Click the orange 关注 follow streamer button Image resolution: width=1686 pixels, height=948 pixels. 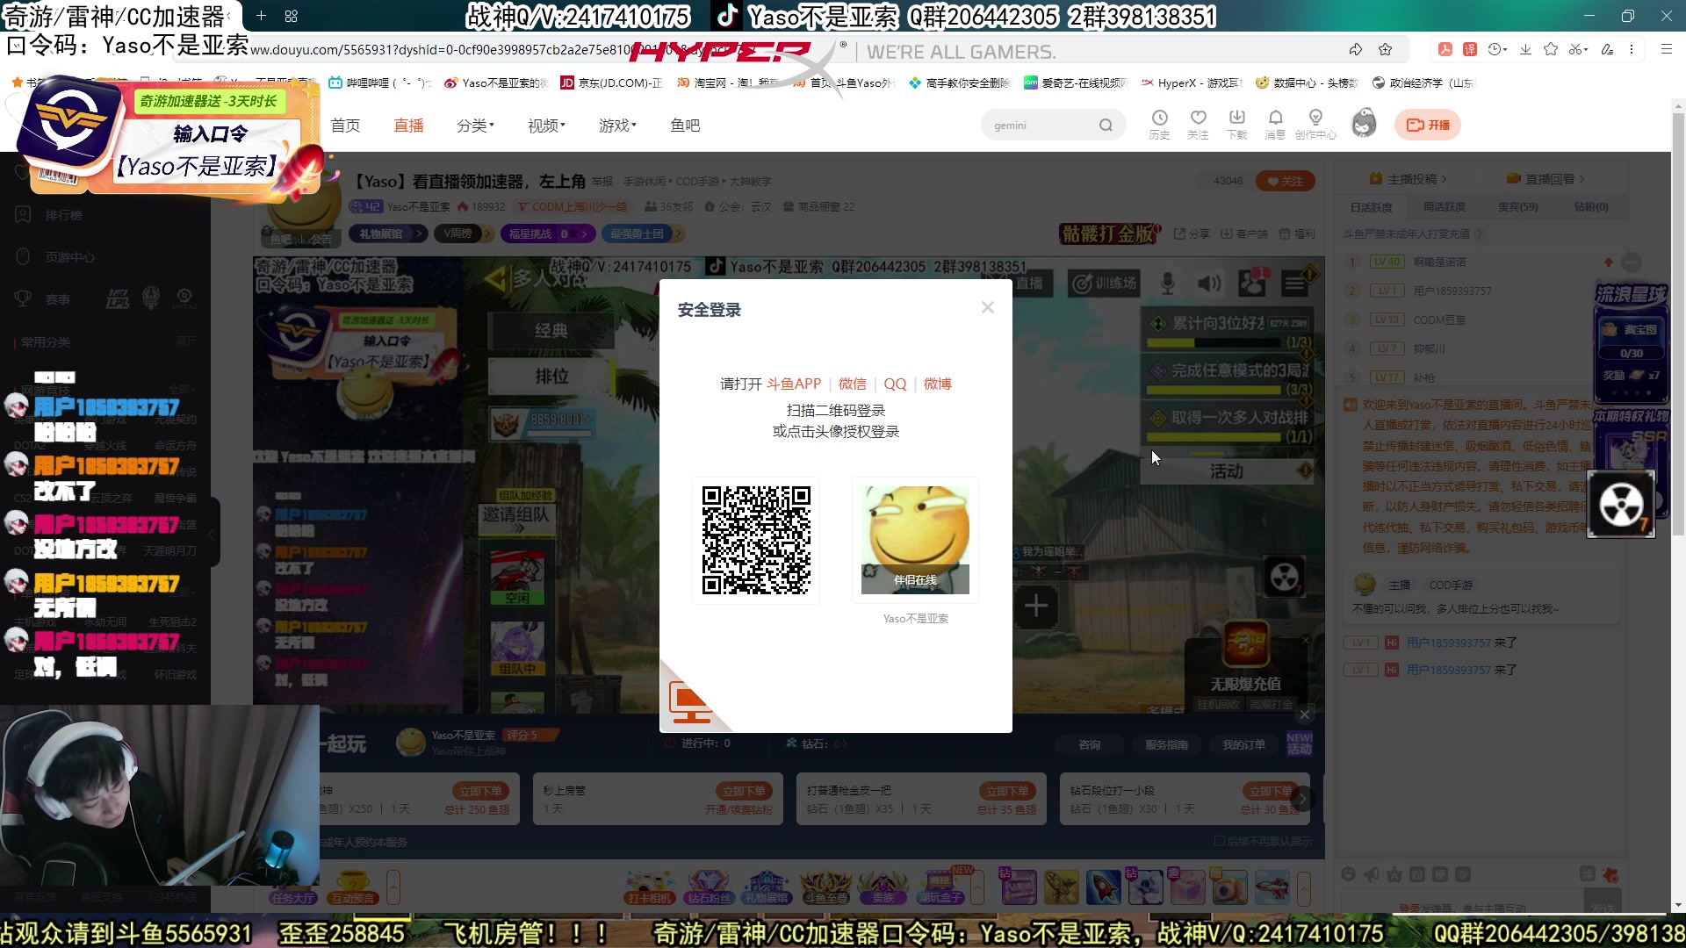[1285, 181]
